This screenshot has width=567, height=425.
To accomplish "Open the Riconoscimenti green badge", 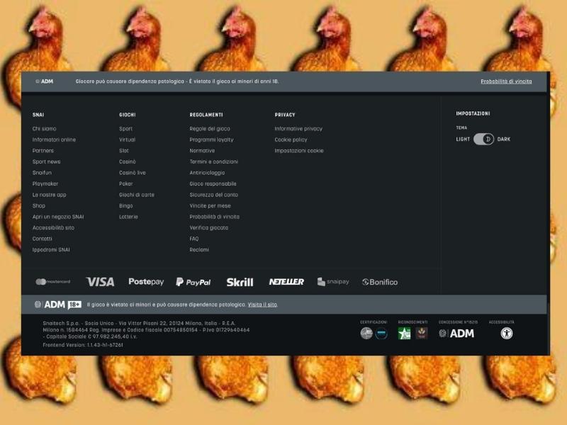I will [405, 333].
